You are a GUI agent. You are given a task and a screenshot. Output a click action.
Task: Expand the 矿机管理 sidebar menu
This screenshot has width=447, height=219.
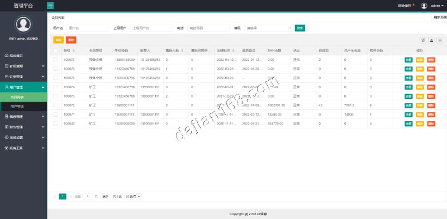click(x=23, y=66)
